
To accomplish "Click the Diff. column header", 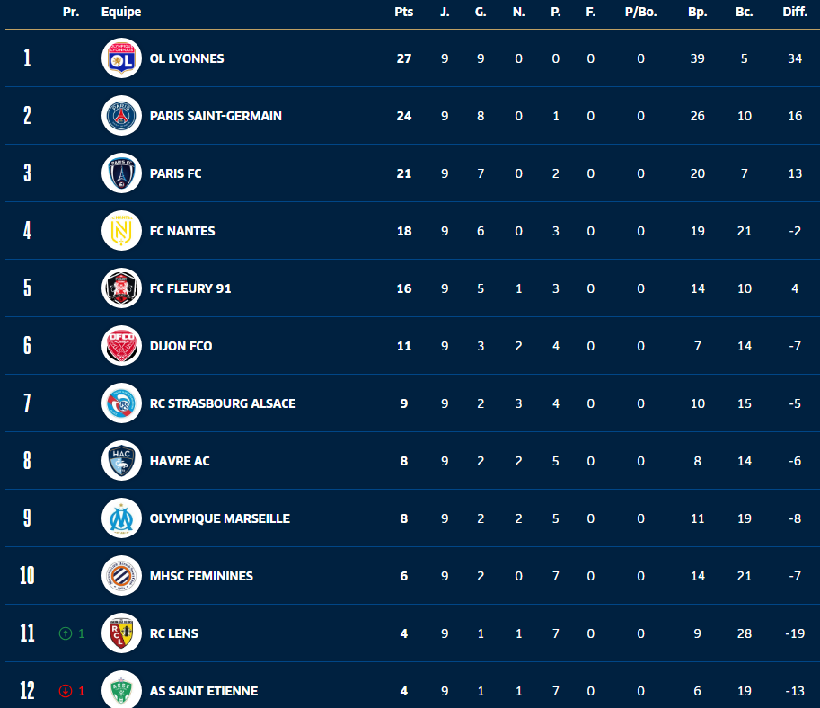I will point(794,12).
